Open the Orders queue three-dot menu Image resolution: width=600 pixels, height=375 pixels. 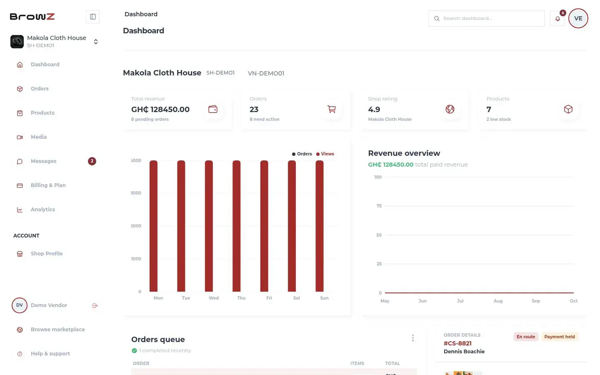tap(413, 338)
